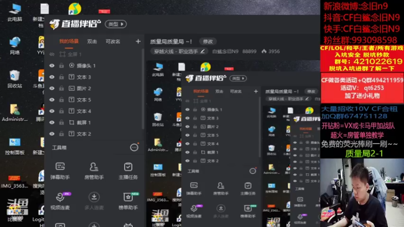Image resolution: width=404 pixels, height=227 pixels.
Task: Select the 控制面板 desktop icon
Action: (x=15, y=146)
